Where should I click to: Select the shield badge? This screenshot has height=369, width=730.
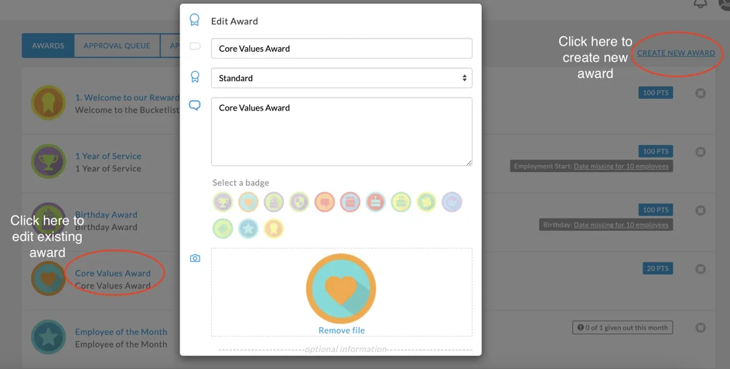point(299,202)
